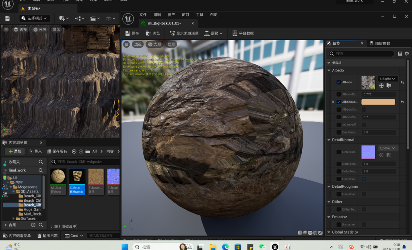The image size is (412, 250).
Task: Open the 选择模式 dropdown
Action: click(34, 18)
